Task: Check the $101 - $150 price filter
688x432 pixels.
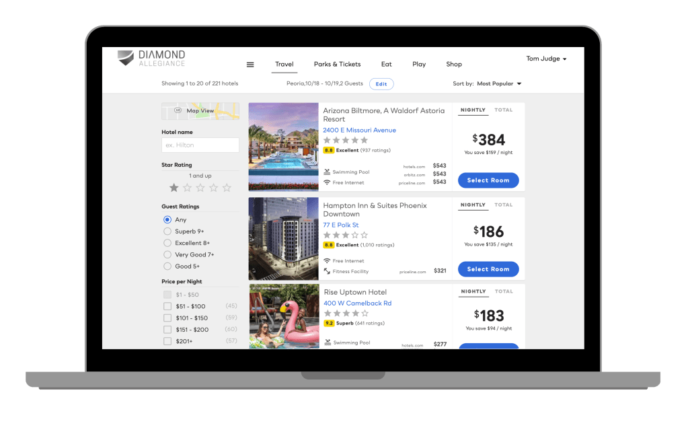Action: pyautogui.click(x=167, y=318)
